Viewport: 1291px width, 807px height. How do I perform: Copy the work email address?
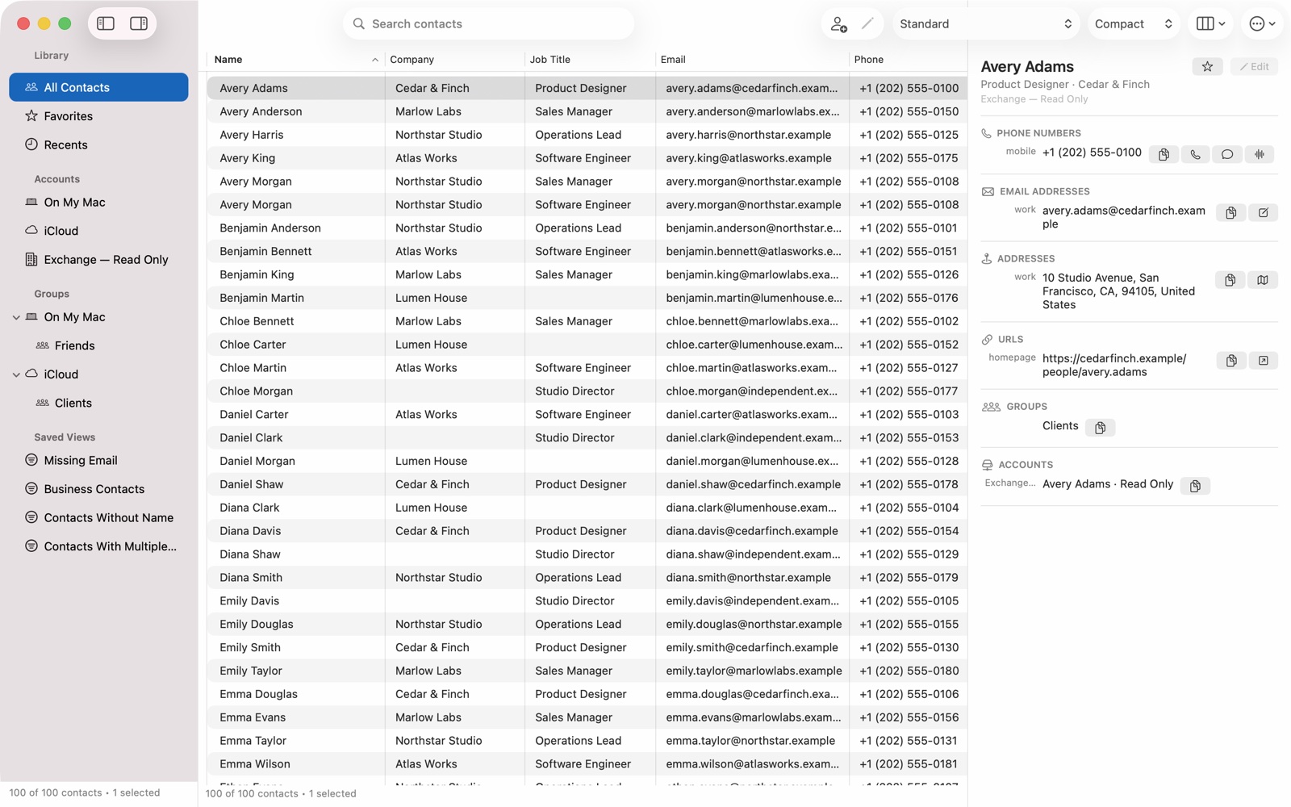click(1230, 213)
